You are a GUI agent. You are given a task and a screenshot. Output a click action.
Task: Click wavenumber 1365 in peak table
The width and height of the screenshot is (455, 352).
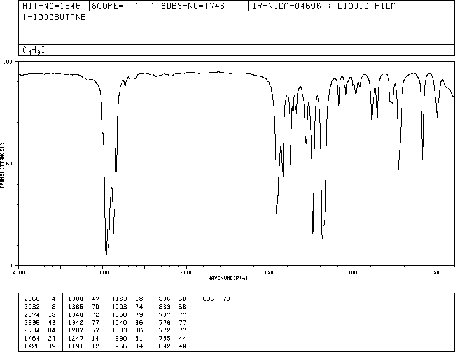[x=76, y=307]
